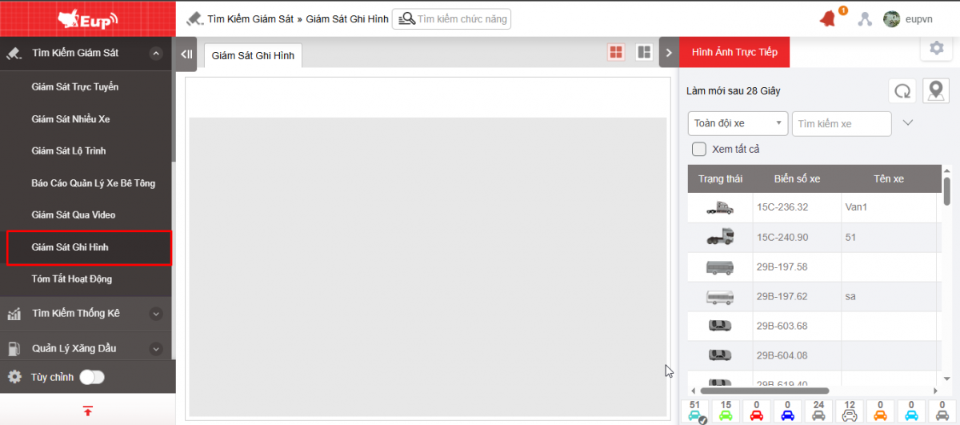Image resolution: width=960 pixels, height=425 pixels.
Task: Open the notification bell
Action: [827, 18]
